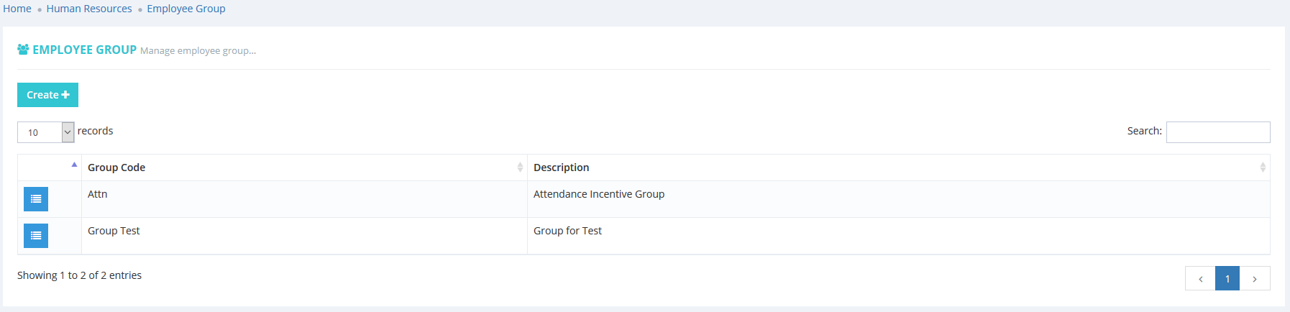
Task: Click the Group Code sort arrows
Action: [520, 168]
